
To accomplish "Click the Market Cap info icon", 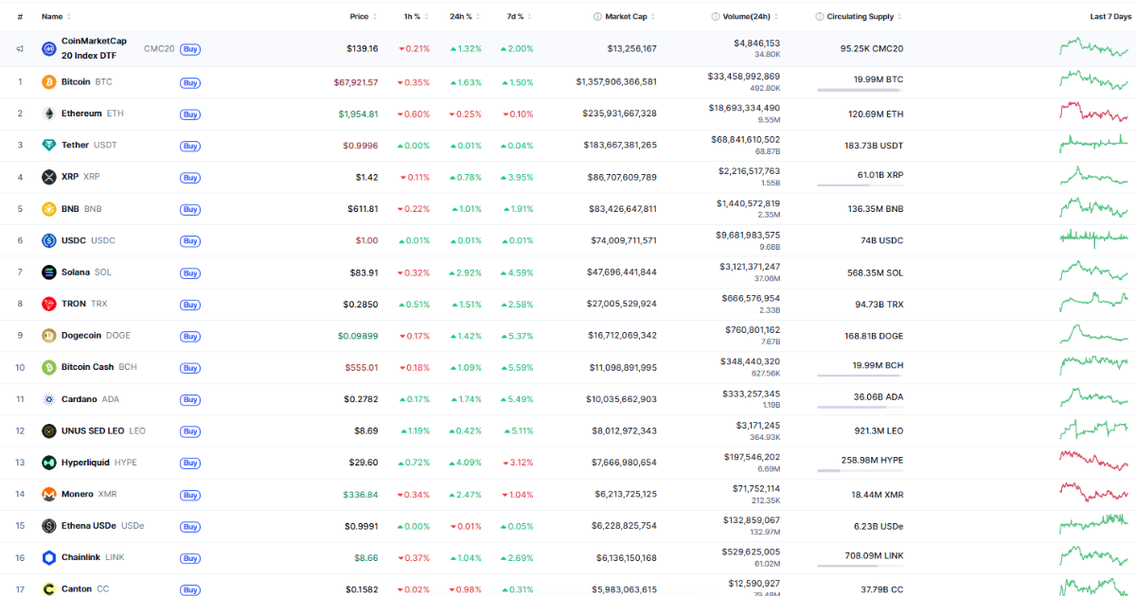I will (597, 16).
